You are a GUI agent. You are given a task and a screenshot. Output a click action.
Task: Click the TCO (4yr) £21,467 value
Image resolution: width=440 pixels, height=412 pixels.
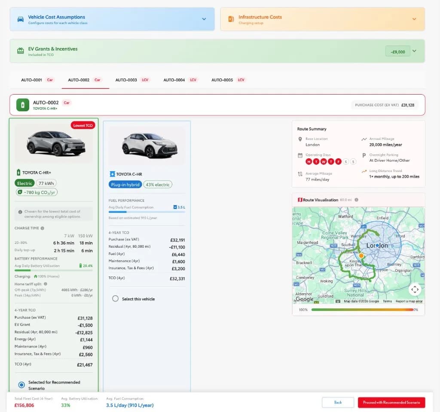85,365
